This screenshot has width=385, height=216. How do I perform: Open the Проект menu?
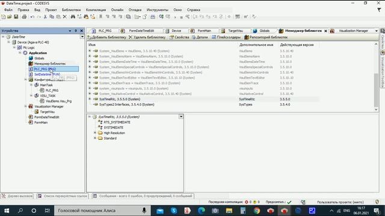coord(51,10)
